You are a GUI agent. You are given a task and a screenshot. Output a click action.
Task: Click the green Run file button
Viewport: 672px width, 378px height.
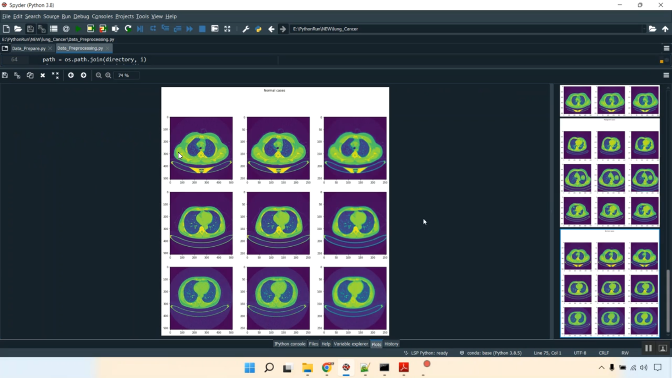tap(78, 29)
